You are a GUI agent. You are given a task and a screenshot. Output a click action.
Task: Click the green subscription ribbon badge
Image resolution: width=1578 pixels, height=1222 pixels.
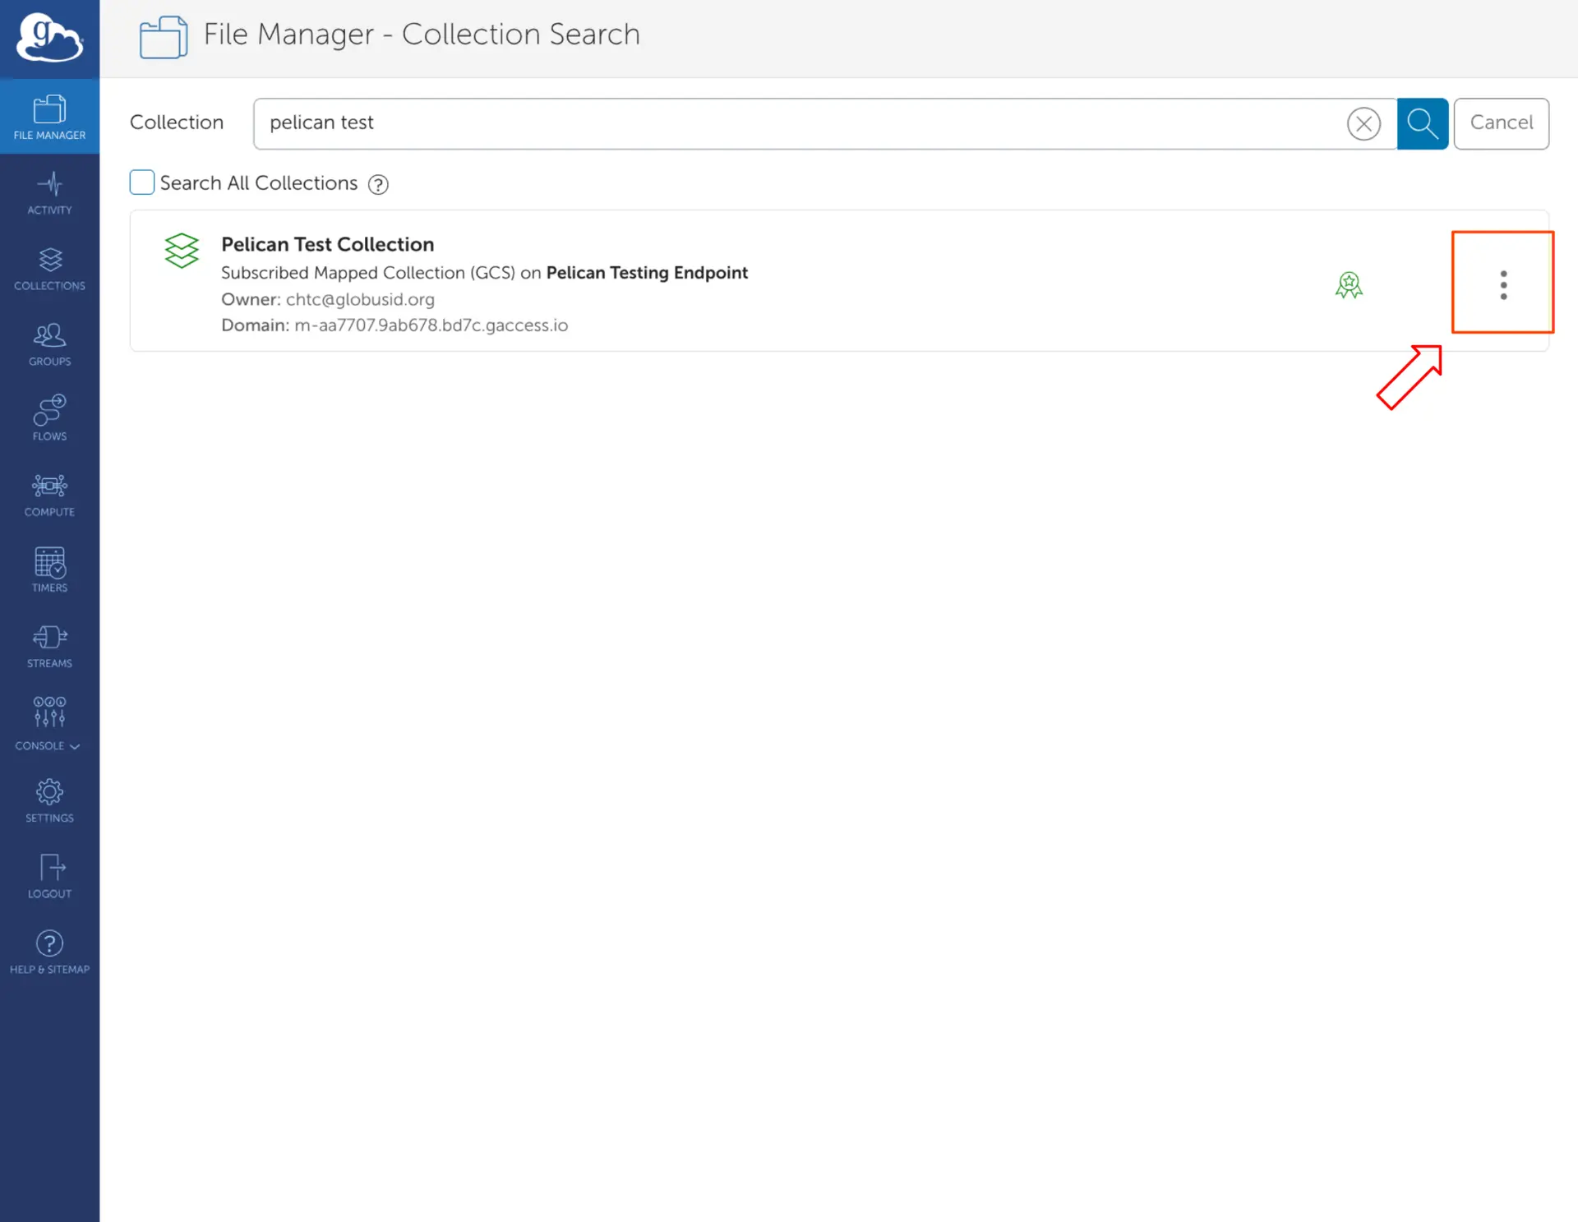coord(1349,284)
